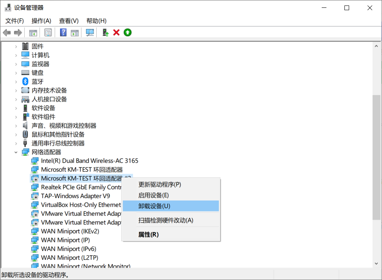Click the scrollbar down arrow
The height and width of the screenshot is (280, 382).
(x=377, y=264)
